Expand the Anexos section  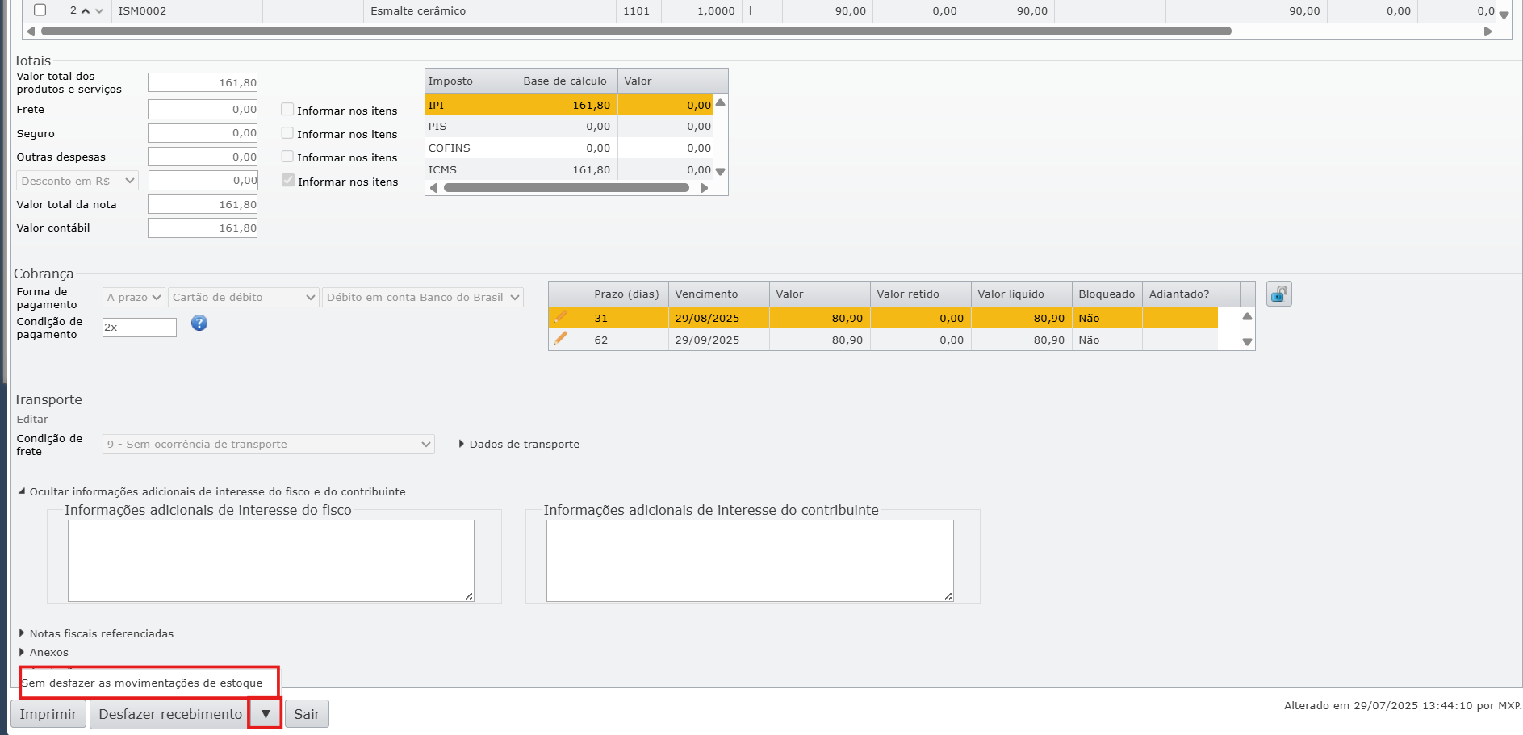click(44, 652)
